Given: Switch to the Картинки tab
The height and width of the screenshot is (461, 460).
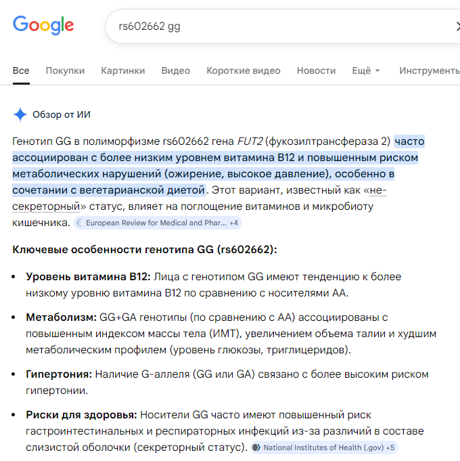Looking at the screenshot, I should tap(123, 70).
